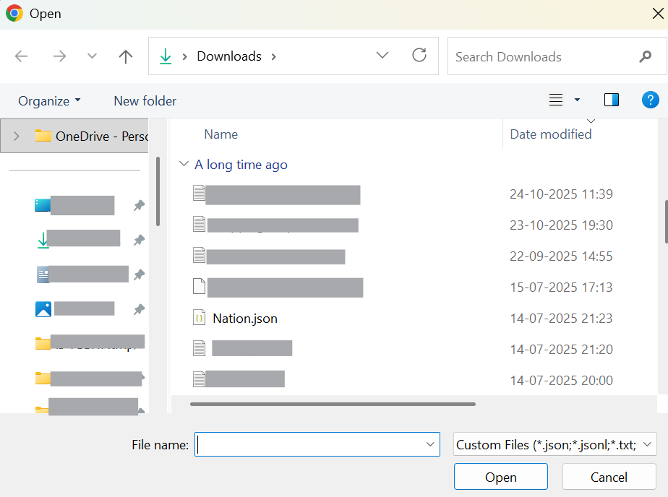Select OneDrive - Personal in navigation pane
Image resolution: width=668 pixels, height=497 pixels.
(x=74, y=136)
